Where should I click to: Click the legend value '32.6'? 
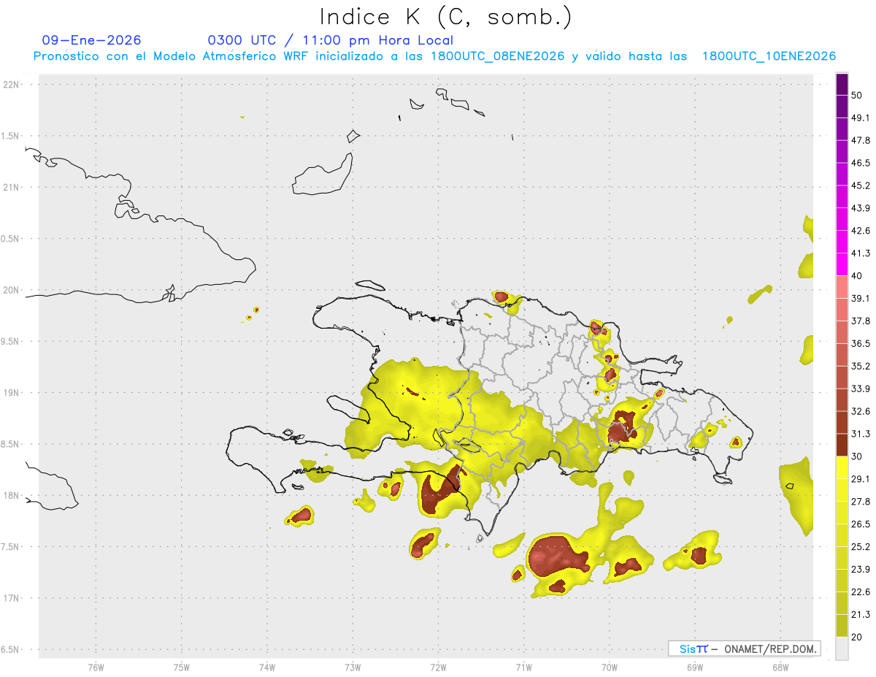coord(861,411)
